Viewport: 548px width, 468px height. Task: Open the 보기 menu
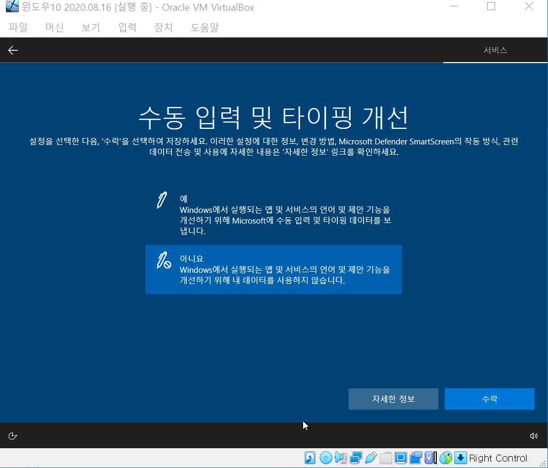(x=91, y=27)
